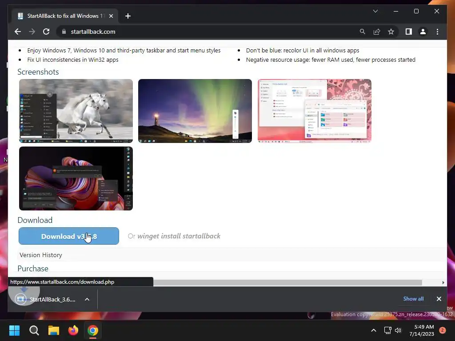455x341 pixels.
Task: Show hidden system tray icons
Action: [x=374, y=330]
